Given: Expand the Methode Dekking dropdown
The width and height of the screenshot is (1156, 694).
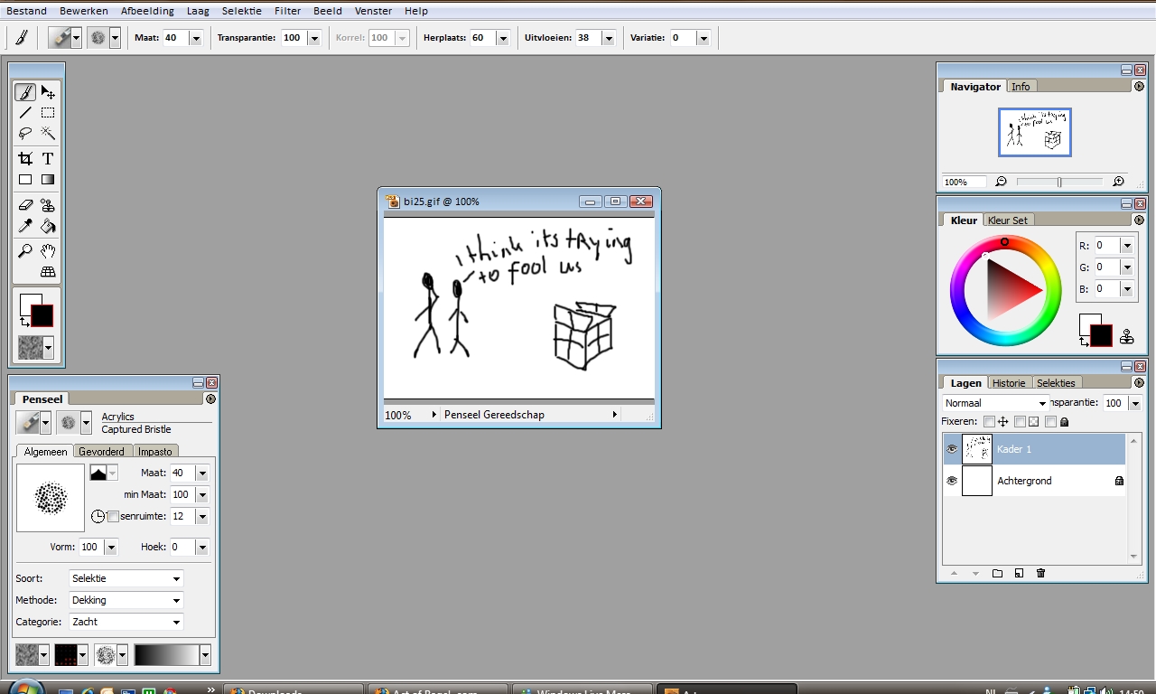Looking at the screenshot, I should [x=126, y=600].
